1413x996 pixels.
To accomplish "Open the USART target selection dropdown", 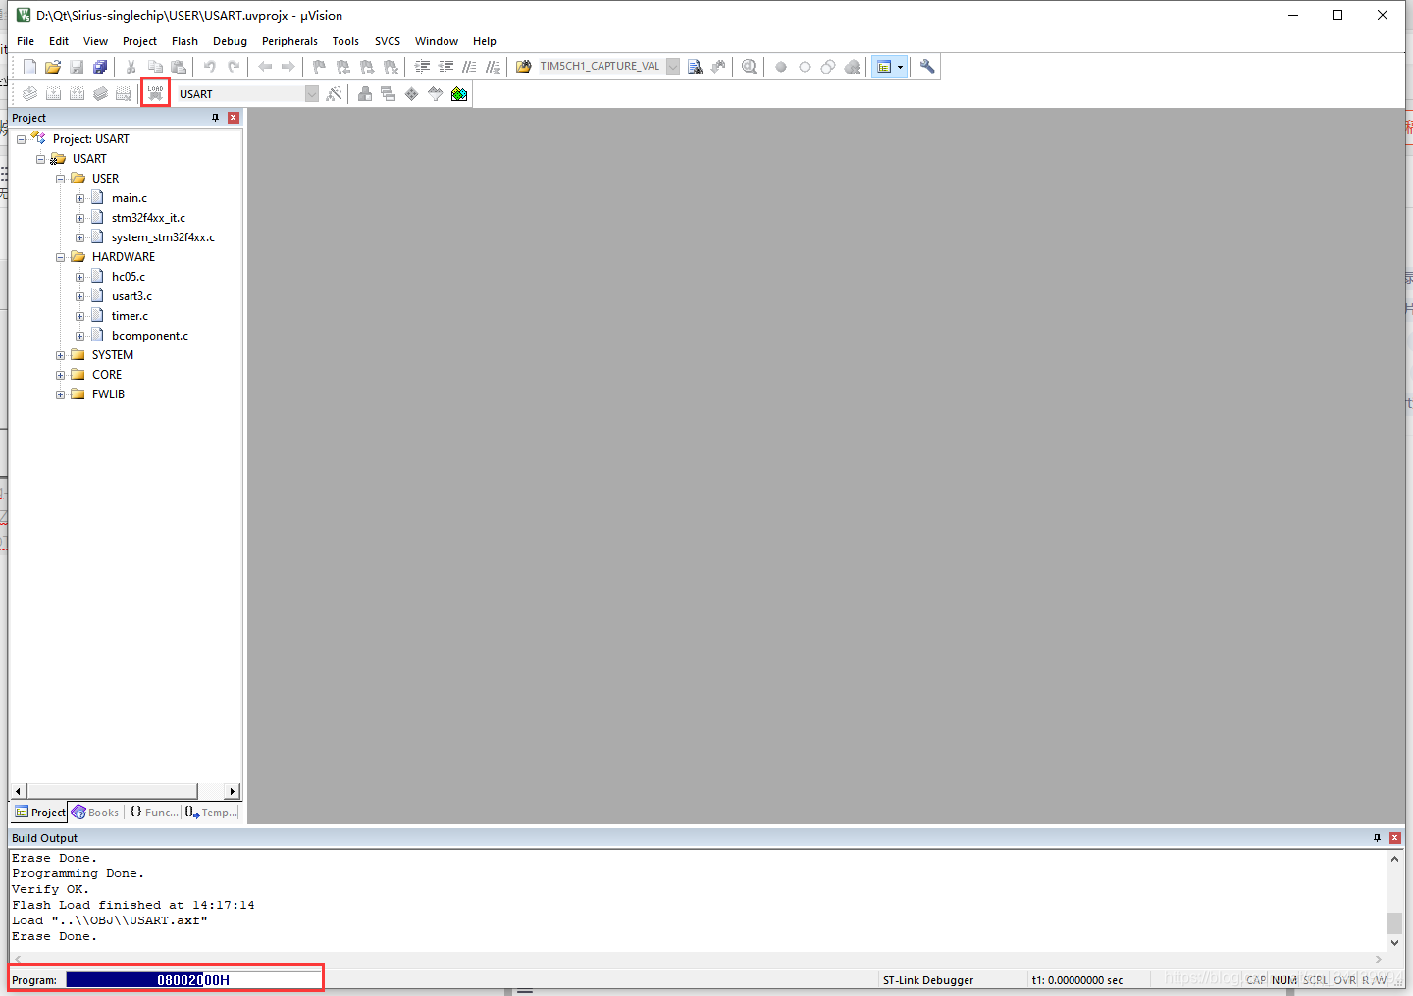I will [311, 94].
